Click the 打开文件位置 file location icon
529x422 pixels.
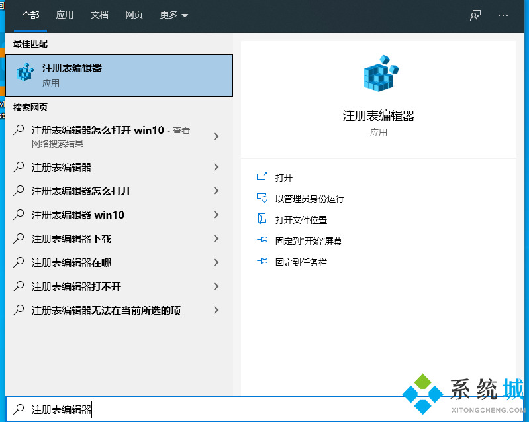click(262, 219)
